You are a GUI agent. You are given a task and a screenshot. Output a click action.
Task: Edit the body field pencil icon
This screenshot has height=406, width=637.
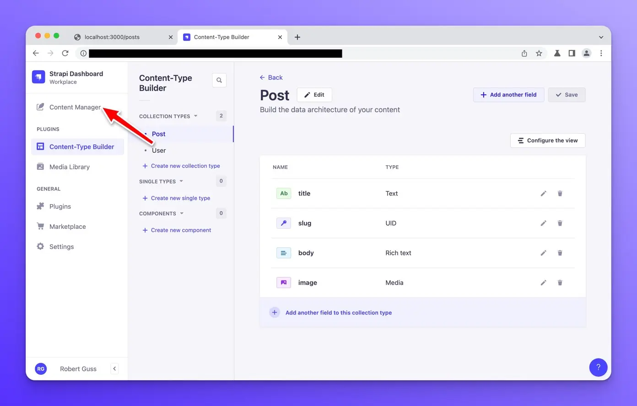543,253
